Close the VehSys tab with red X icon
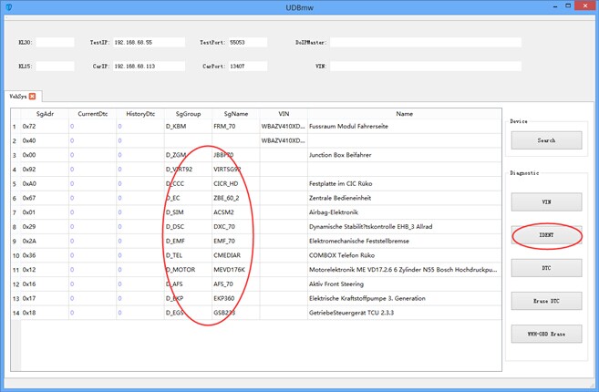 pos(33,97)
